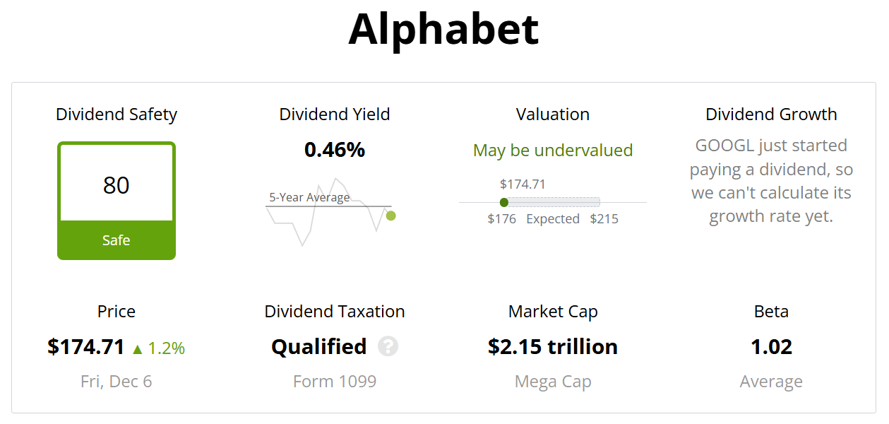889x424 pixels.
Task: Click the $174.71 price value
Action: tap(86, 347)
